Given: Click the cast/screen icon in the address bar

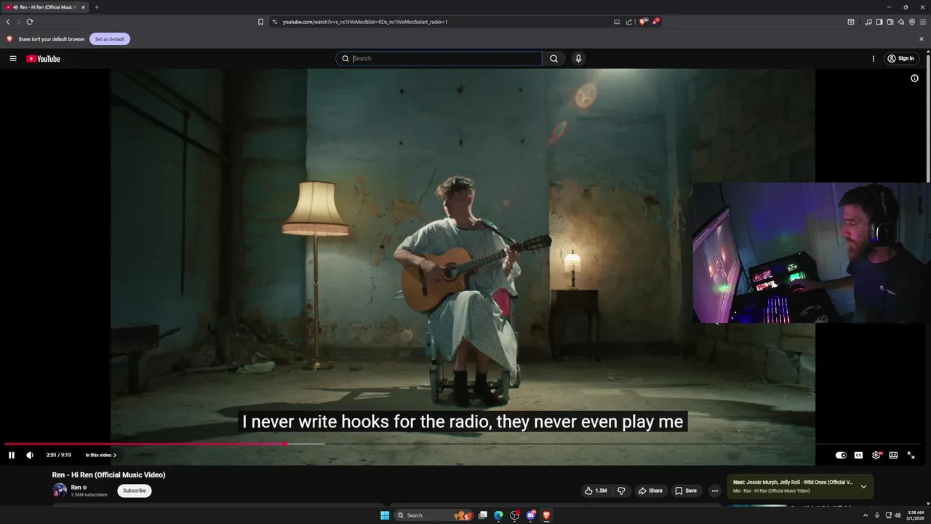Looking at the screenshot, I should pyautogui.click(x=617, y=22).
